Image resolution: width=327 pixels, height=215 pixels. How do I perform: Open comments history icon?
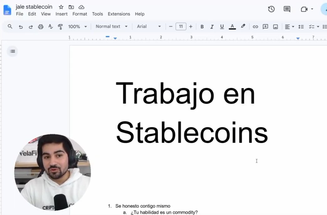287,9
